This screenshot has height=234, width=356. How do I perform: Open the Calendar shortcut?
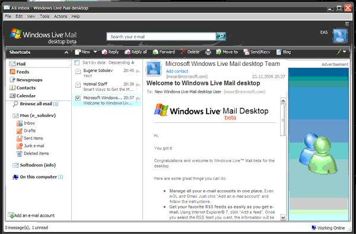pos(23,96)
